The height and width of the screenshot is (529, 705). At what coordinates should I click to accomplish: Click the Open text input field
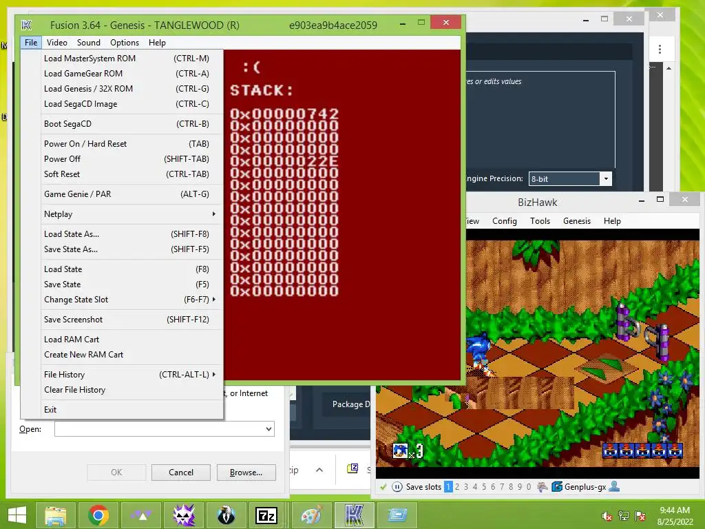pyautogui.click(x=165, y=428)
